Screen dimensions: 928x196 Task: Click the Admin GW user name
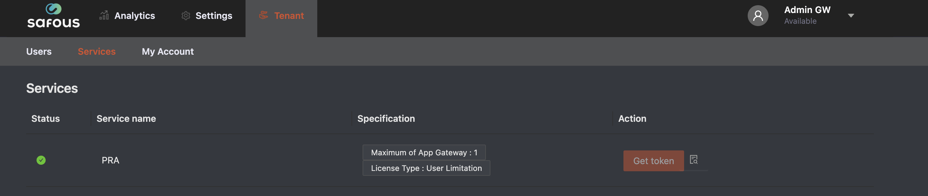(807, 10)
